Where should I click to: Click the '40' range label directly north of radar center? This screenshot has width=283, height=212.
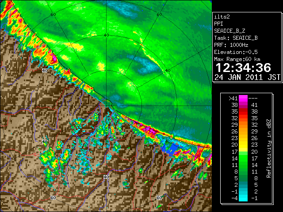[106, 35]
